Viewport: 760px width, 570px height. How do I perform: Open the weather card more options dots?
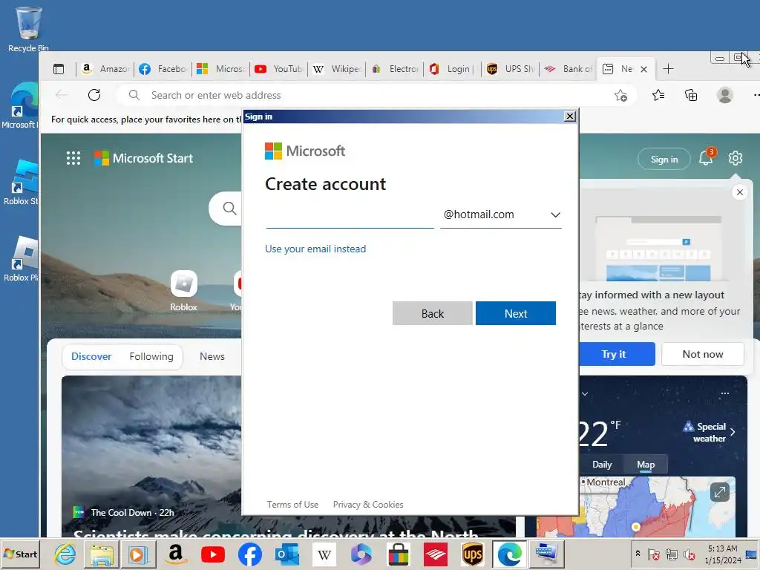coord(724,393)
